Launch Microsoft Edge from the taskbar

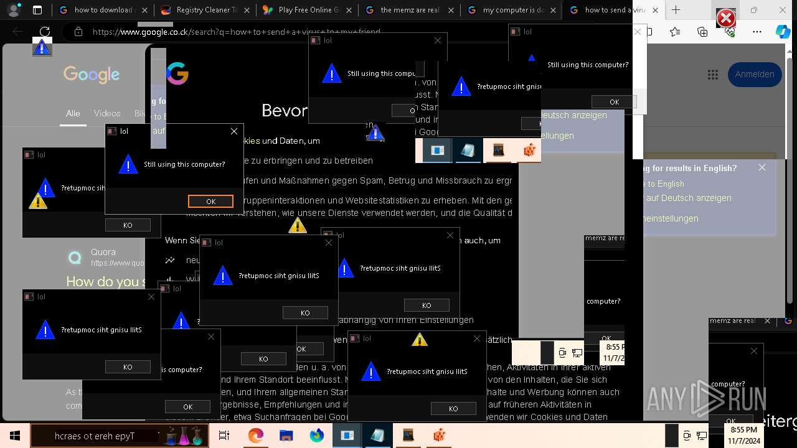coord(255,436)
